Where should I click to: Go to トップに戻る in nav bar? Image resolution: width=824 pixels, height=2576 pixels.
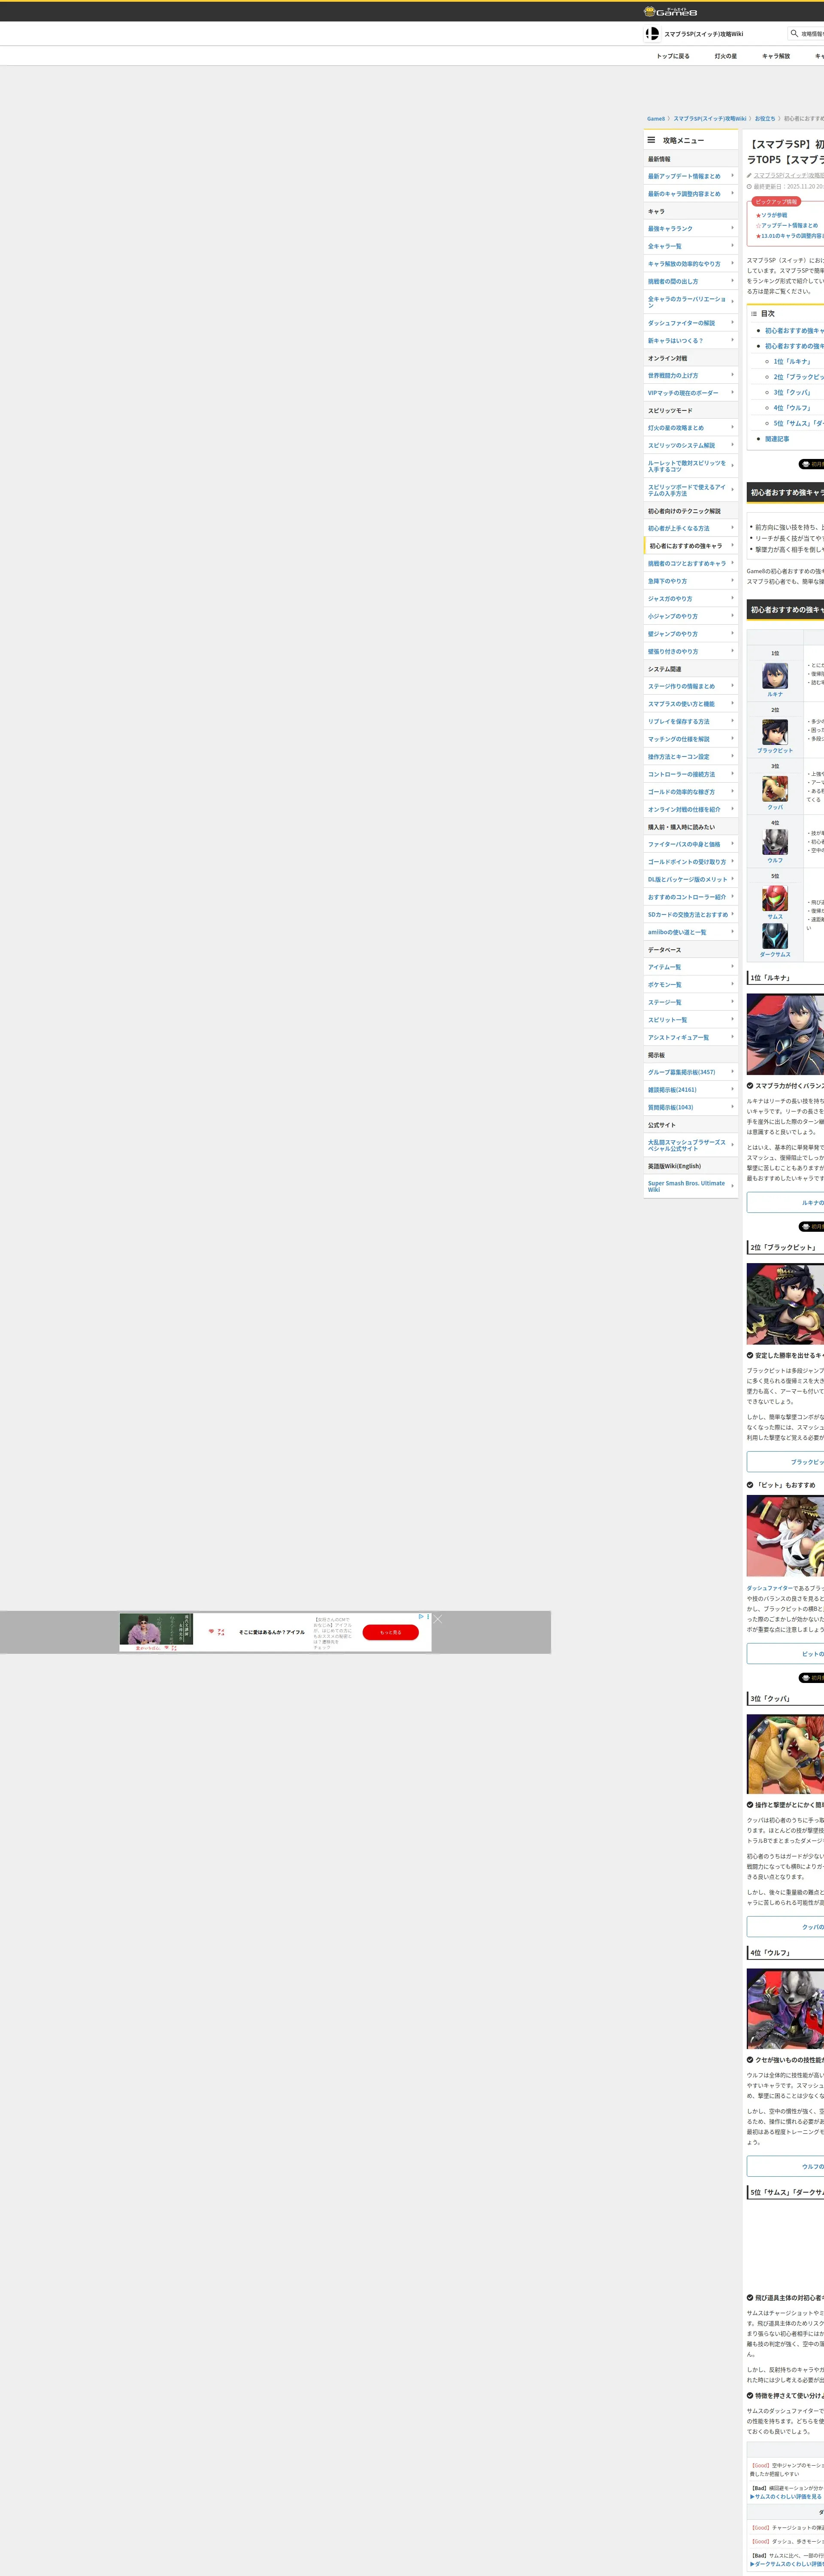672,56
